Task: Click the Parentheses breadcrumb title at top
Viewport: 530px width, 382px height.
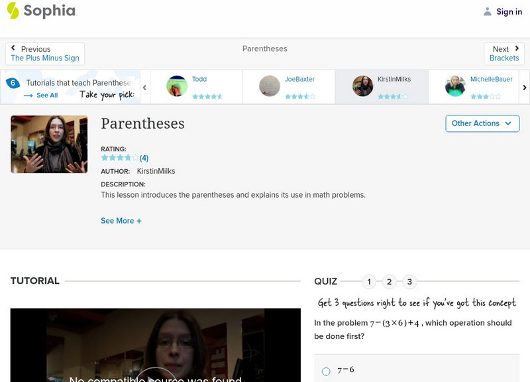Action: click(264, 48)
